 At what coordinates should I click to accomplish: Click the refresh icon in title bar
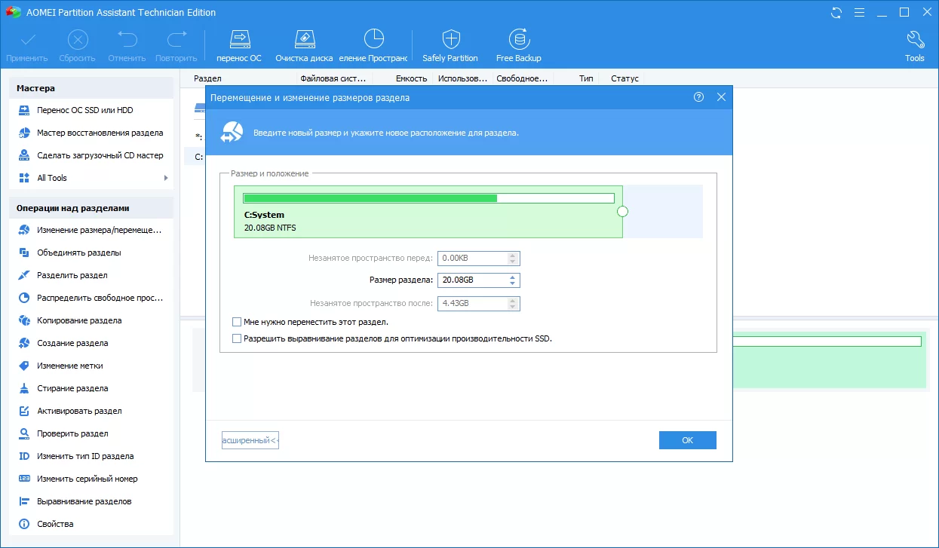(836, 12)
